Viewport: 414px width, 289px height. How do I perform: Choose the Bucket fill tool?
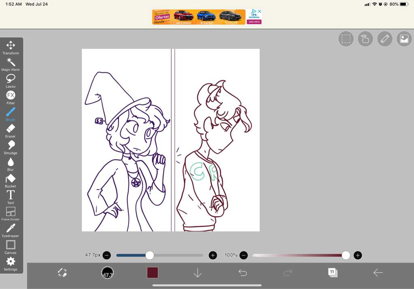(x=11, y=181)
